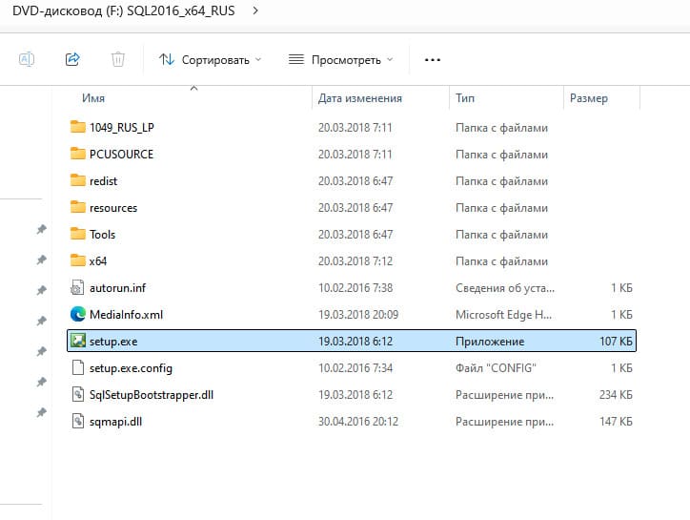Select the Tools folder icon

[x=78, y=234]
